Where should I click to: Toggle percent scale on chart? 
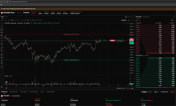pos(127,88)
